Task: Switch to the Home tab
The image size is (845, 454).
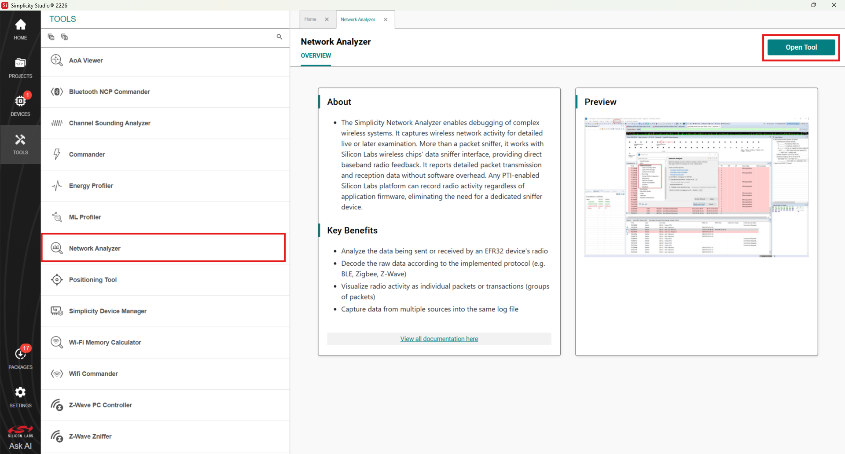Action: click(310, 19)
